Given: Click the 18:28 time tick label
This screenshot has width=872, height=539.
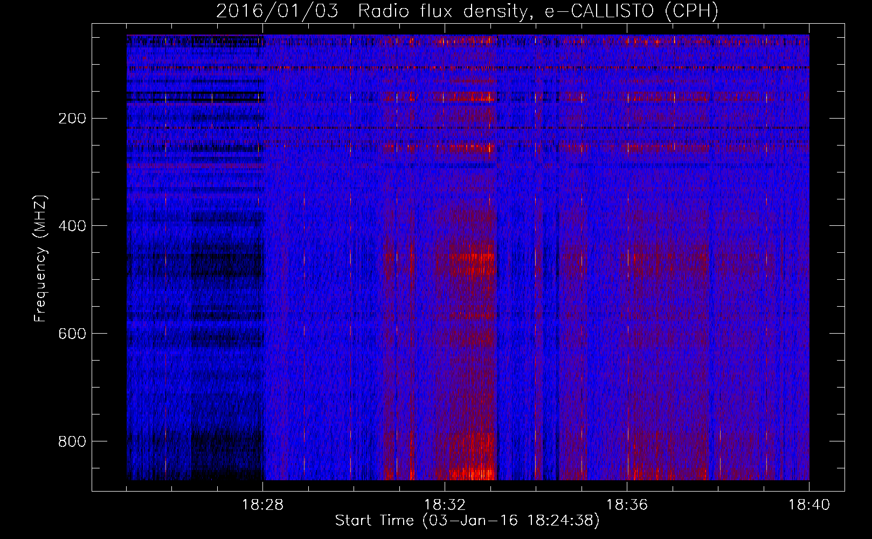Looking at the screenshot, I should pyautogui.click(x=263, y=505).
